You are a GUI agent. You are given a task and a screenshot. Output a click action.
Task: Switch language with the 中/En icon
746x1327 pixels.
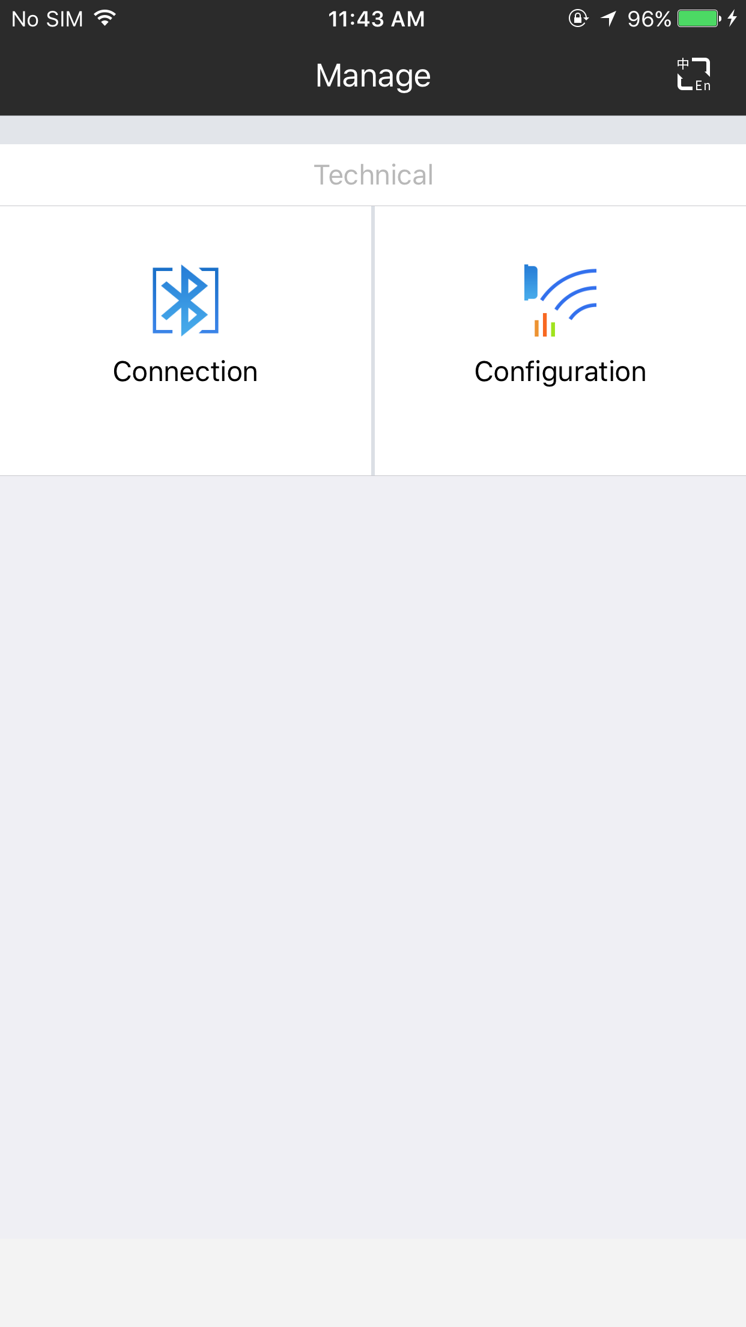point(694,75)
